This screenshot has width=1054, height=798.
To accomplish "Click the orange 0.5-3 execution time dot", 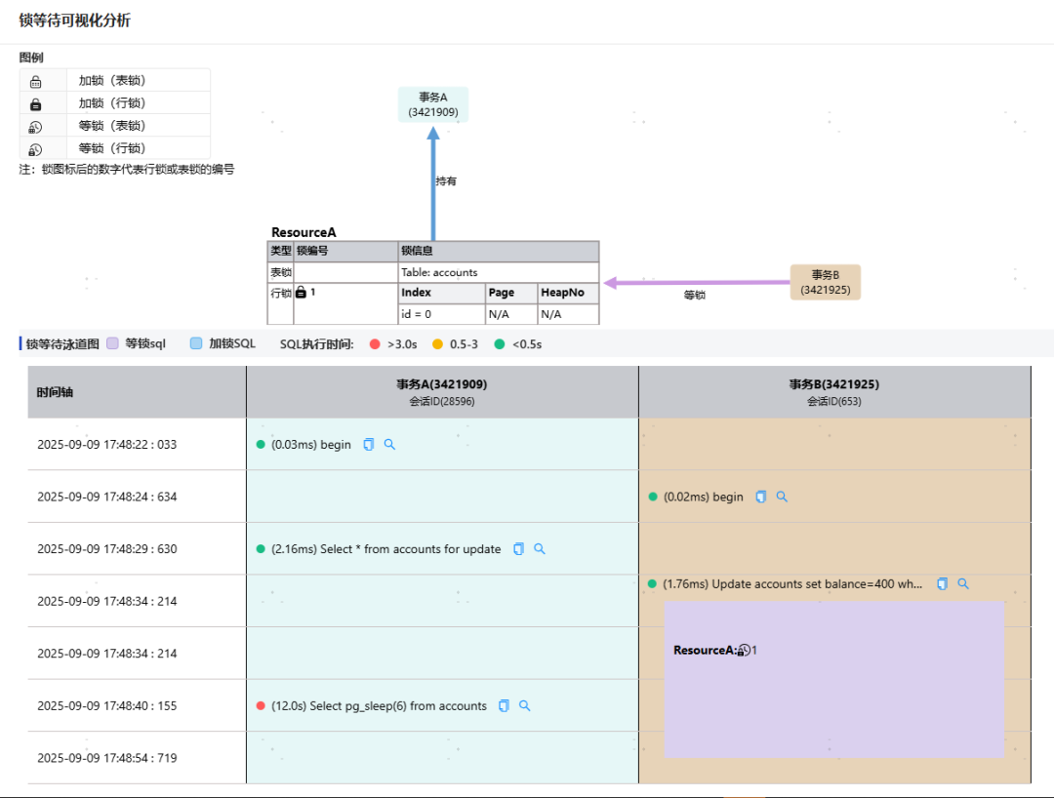I will click(x=437, y=344).
